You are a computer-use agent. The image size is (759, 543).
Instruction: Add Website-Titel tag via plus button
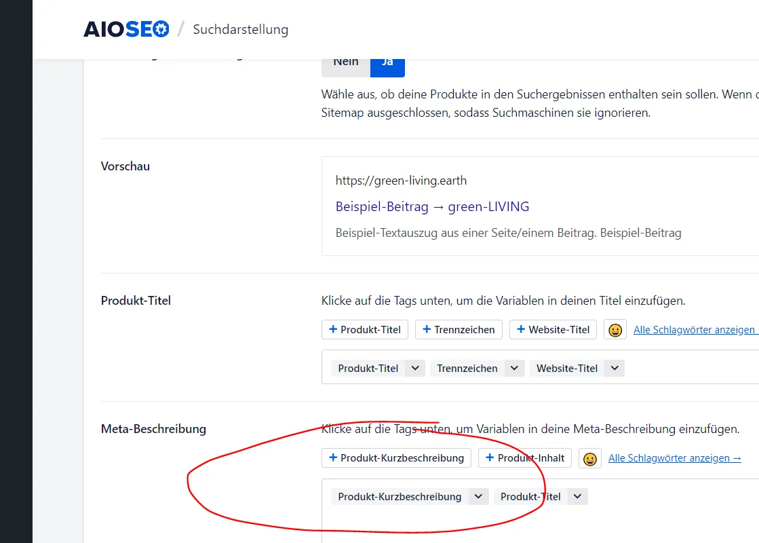[x=553, y=329]
